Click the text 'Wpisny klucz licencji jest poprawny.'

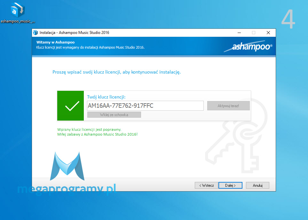point(89,130)
